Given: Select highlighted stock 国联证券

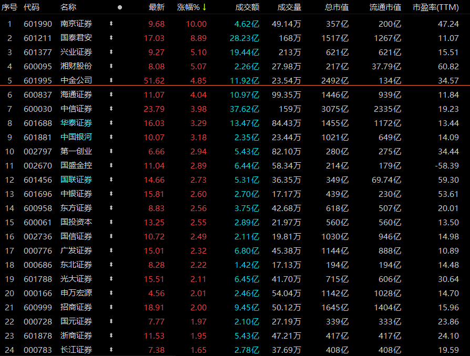Looking at the screenshot, I should pyautogui.click(x=76, y=180).
